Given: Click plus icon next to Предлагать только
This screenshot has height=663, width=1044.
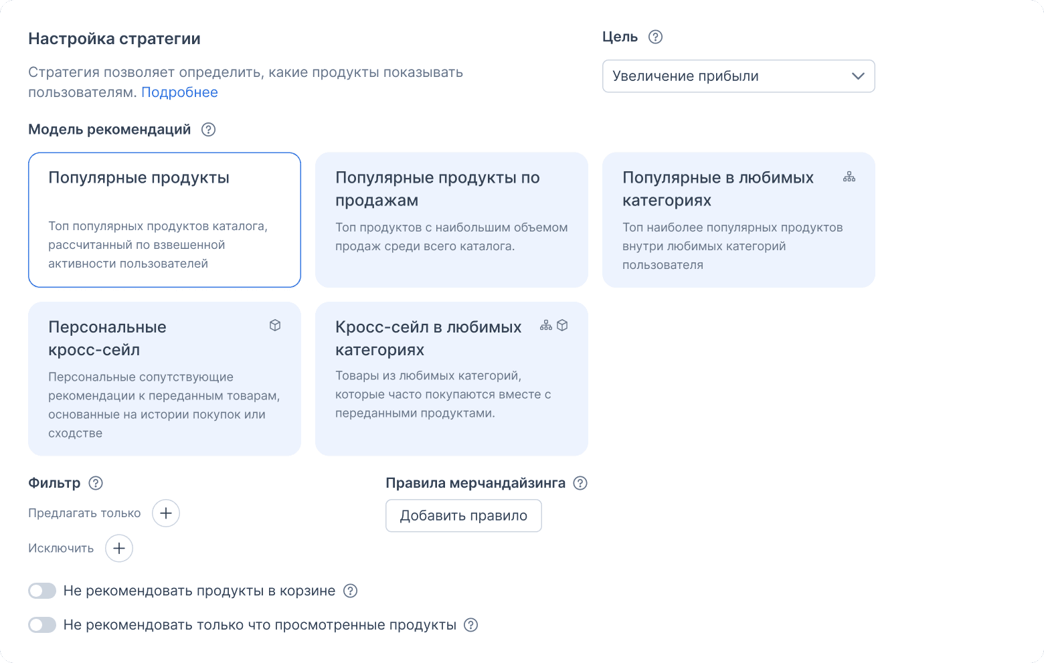Looking at the screenshot, I should pos(165,512).
